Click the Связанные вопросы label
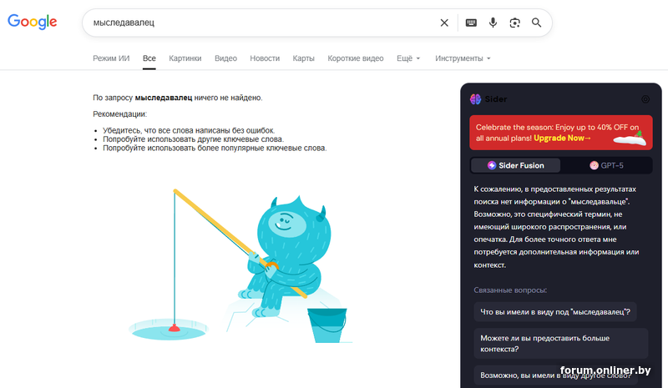 [510, 290]
